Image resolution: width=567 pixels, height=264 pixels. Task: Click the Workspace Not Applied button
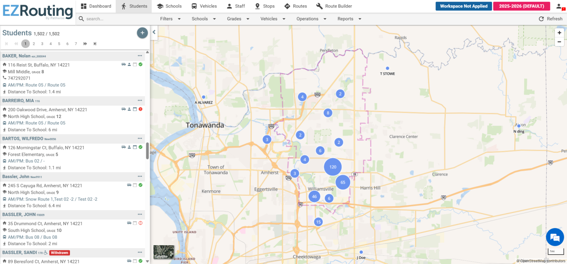tap(463, 6)
